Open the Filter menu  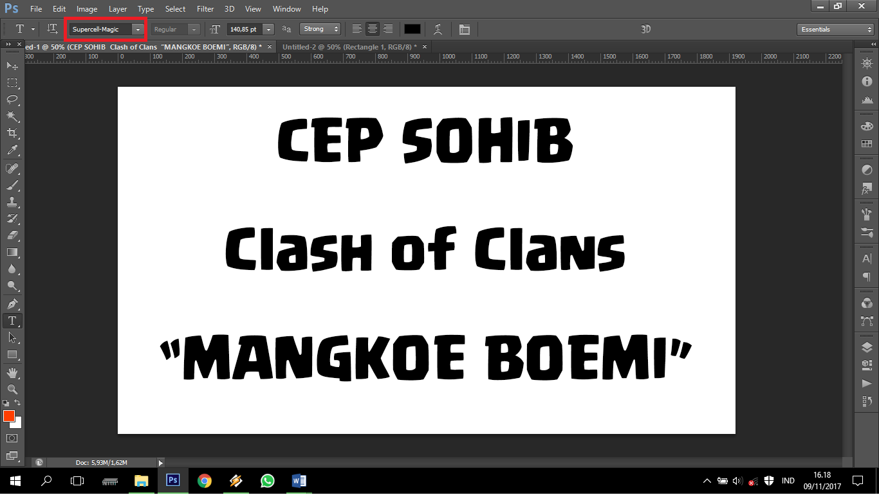205,8
